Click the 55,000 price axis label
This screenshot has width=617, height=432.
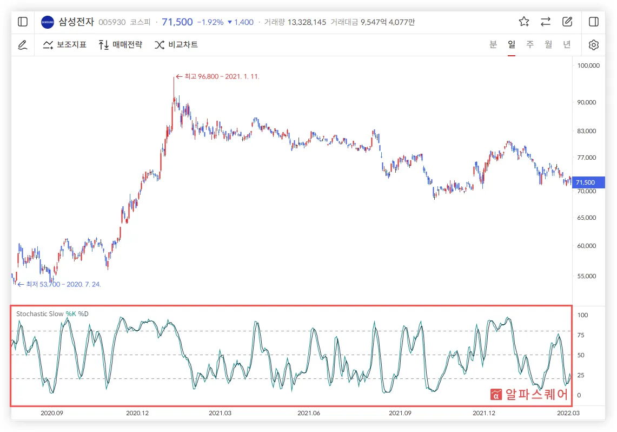click(586, 276)
